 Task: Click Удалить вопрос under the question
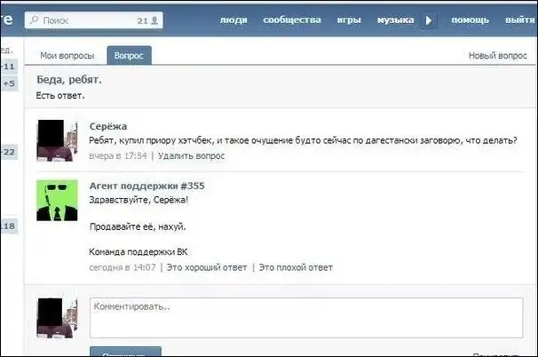[191, 155]
